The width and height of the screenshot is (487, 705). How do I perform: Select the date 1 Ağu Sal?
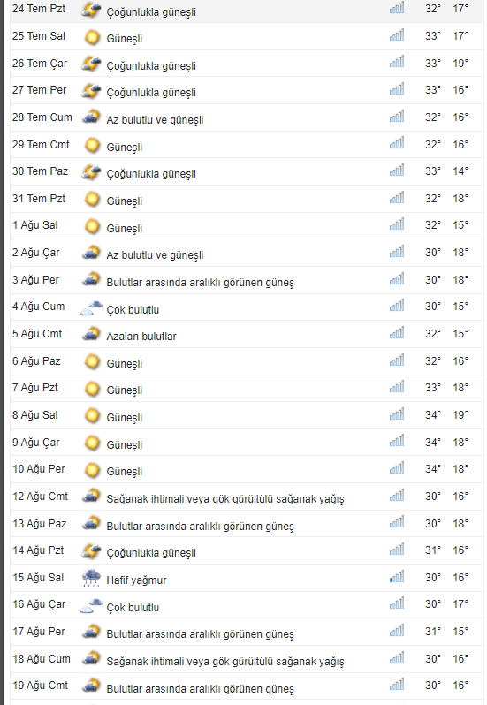35,225
